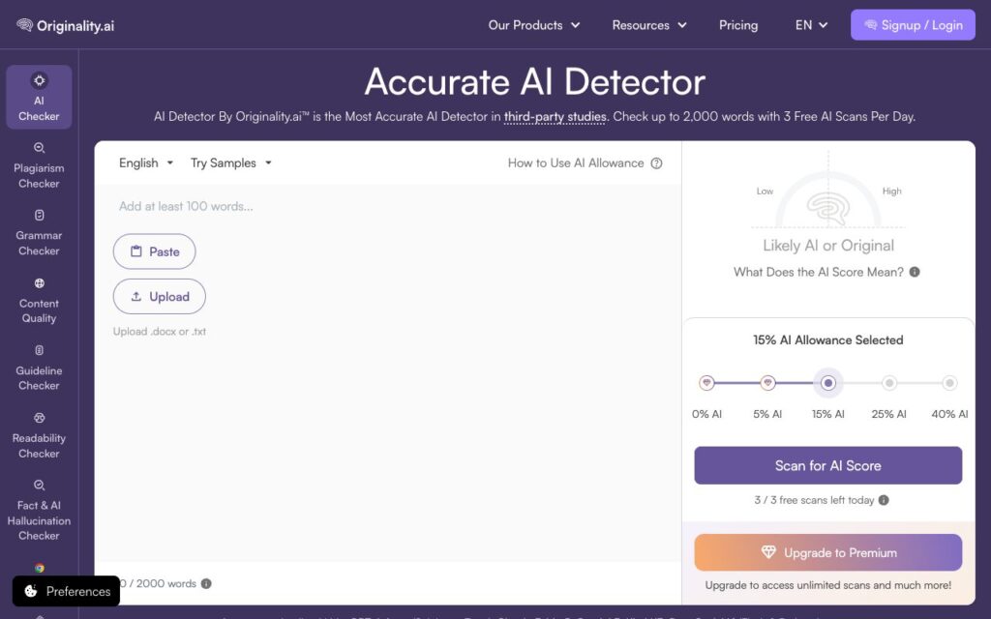Go to the Pricing page
Viewport: 991px width, 619px height.
[738, 25]
